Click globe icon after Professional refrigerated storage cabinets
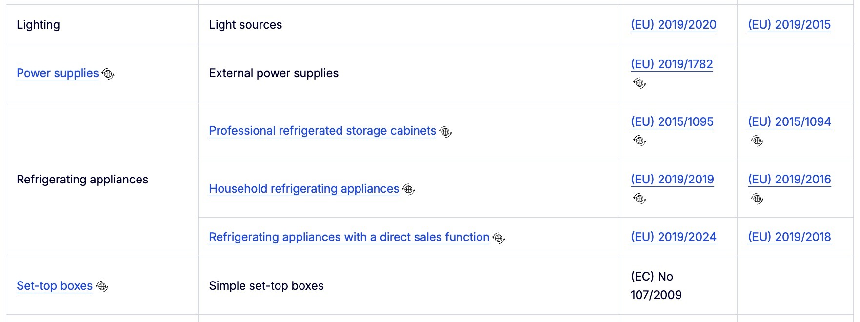The image size is (860, 322). point(445,132)
